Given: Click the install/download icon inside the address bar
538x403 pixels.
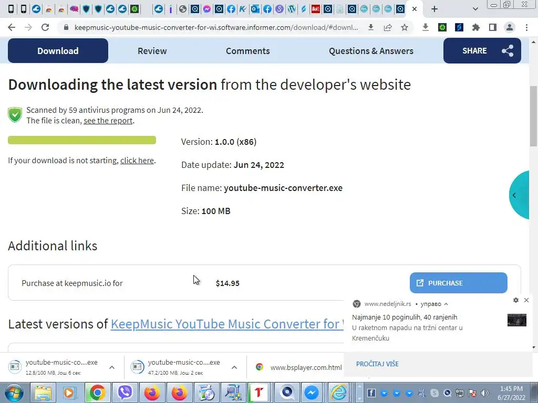Looking at the screenshot, I should (x=371, y=27).
